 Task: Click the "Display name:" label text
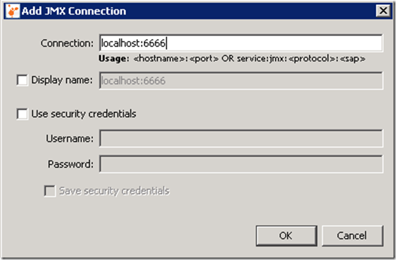62,80
